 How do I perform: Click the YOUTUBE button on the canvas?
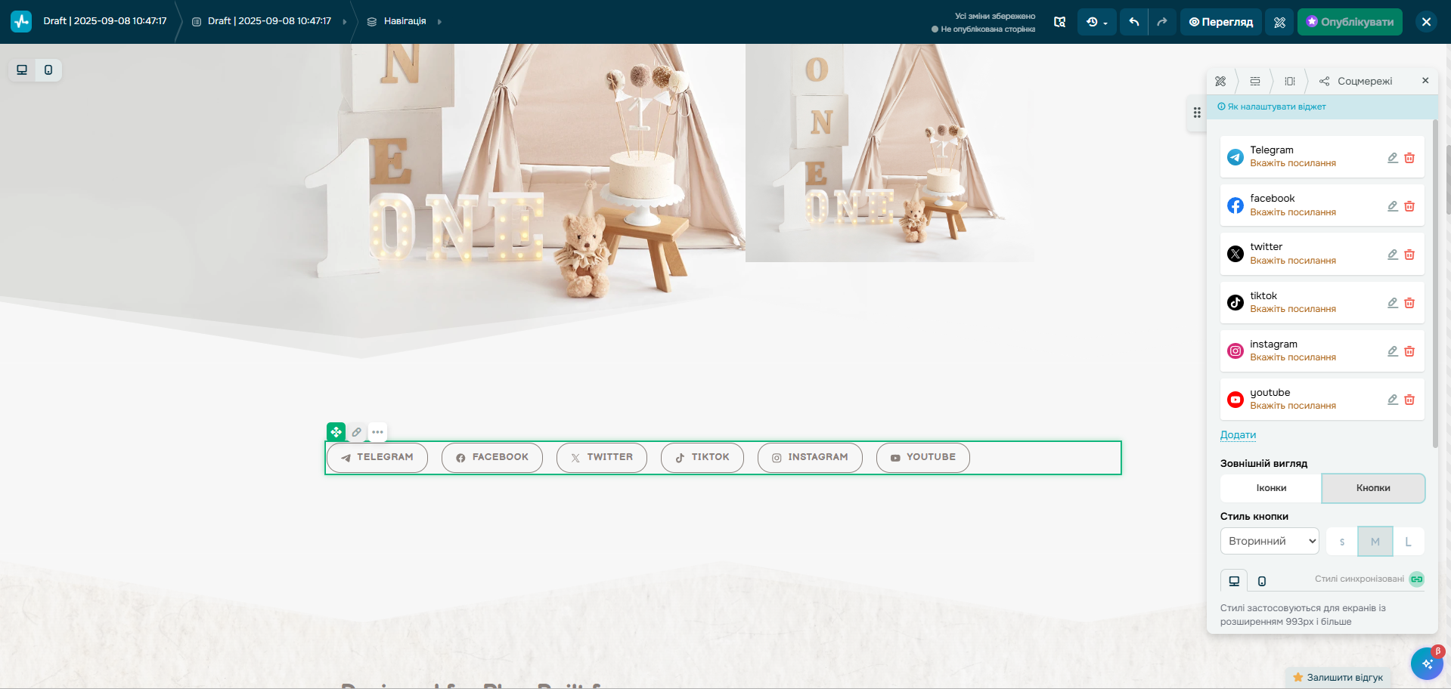923,458
